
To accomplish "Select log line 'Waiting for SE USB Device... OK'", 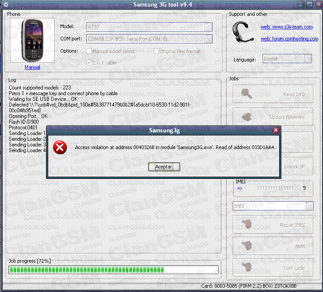I will click(x=43, y=99).
